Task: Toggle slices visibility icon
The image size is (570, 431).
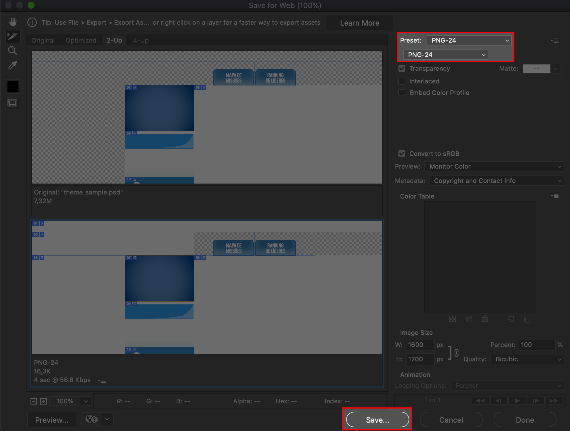Action: pos(13,103)
